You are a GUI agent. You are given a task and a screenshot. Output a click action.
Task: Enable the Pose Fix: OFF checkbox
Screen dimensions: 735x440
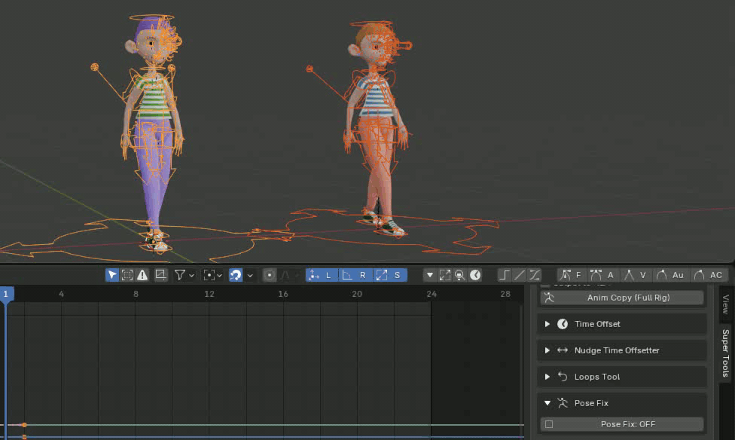coord(549,424)
